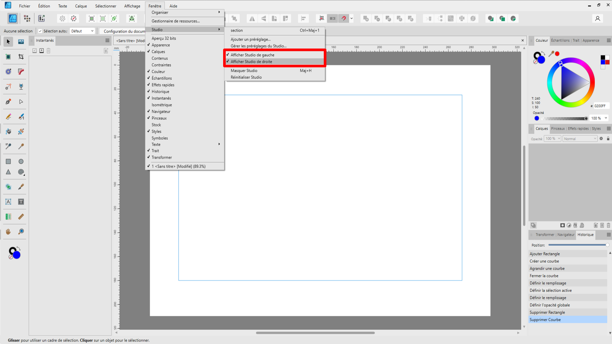
Task: Select the Hand pan tool
Action: [8, 232]
